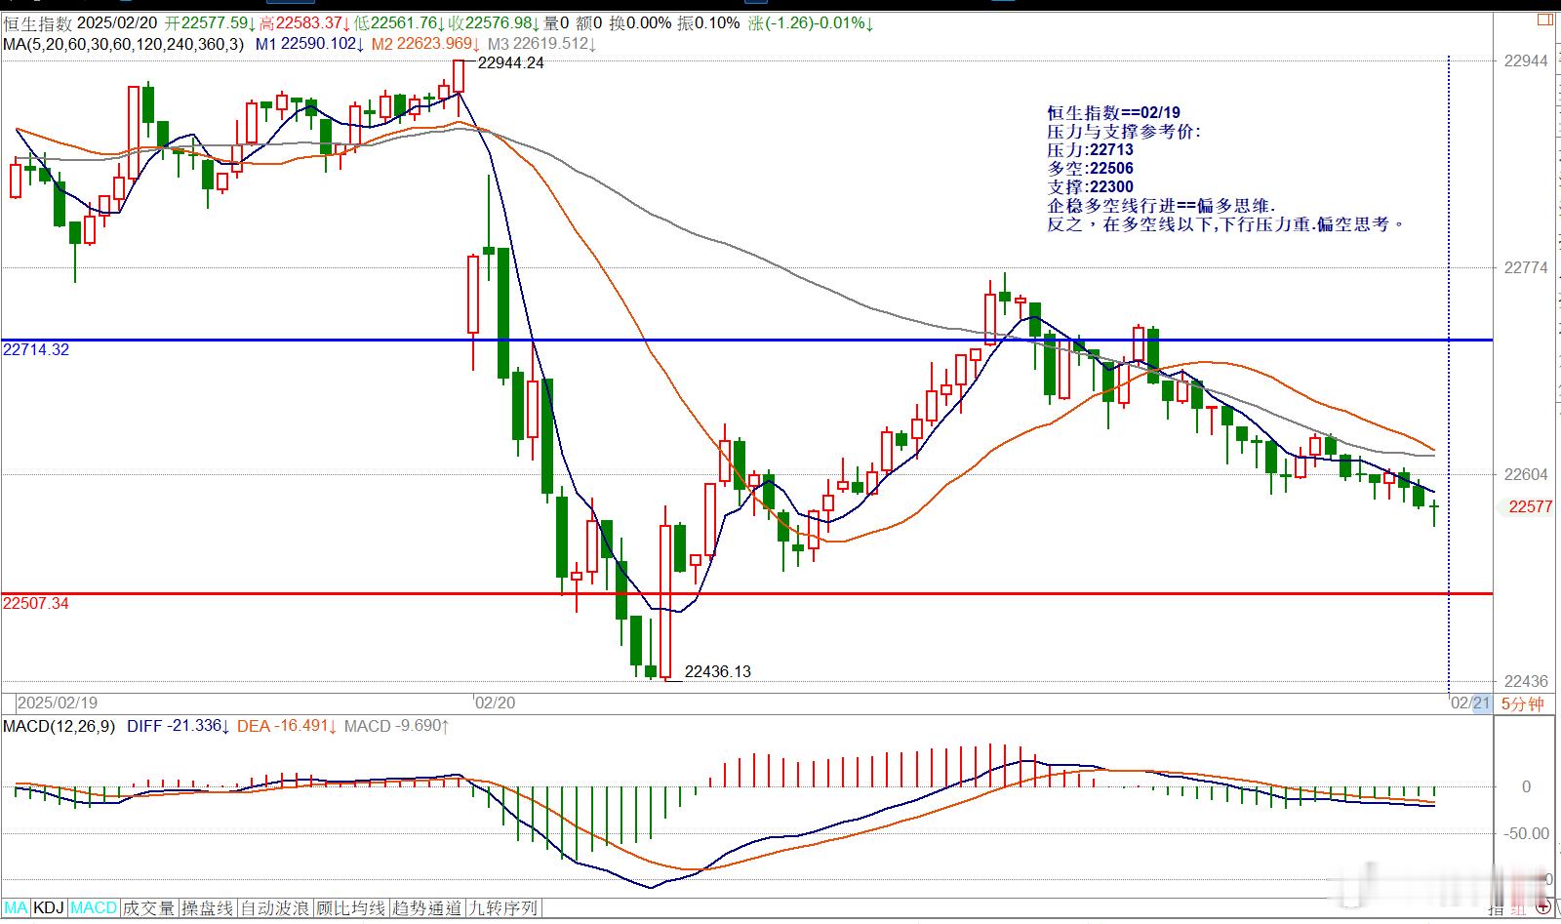Viewport: 1561px width, 924px height.
Task: Click the 22577 current price tag
Action: click(x=1529, y=506)
